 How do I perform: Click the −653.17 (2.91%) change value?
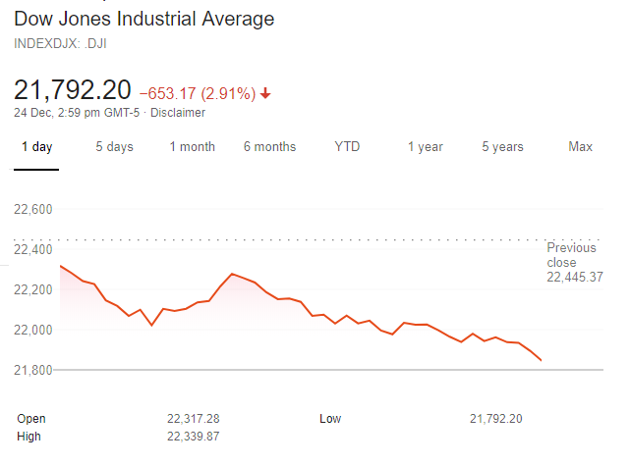[x=198, y=94]
